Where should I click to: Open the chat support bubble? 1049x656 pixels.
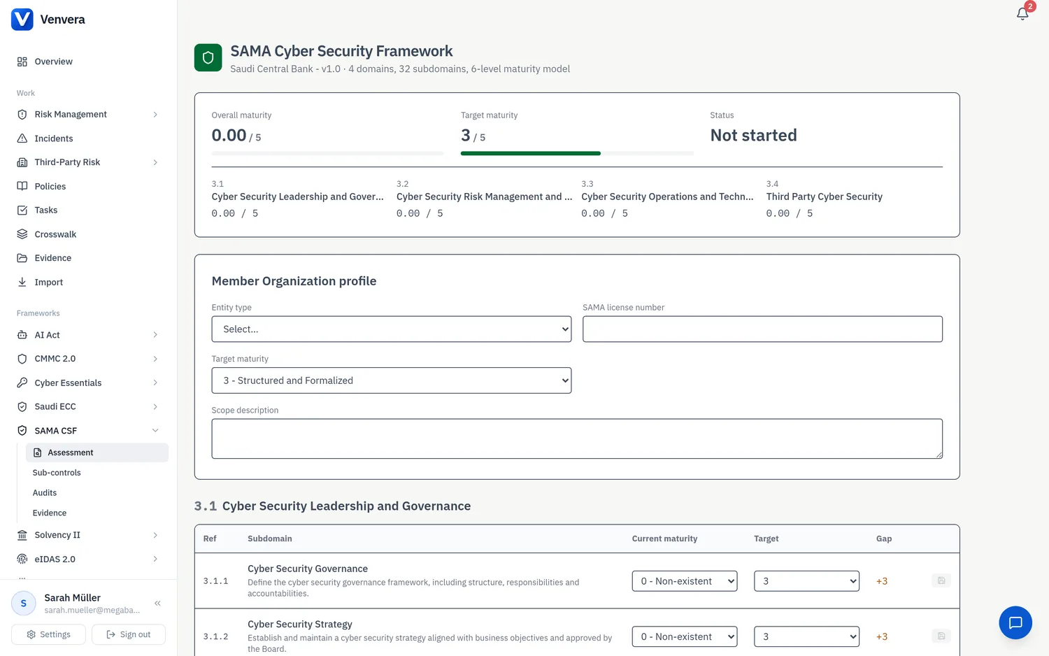(1015, 622)
